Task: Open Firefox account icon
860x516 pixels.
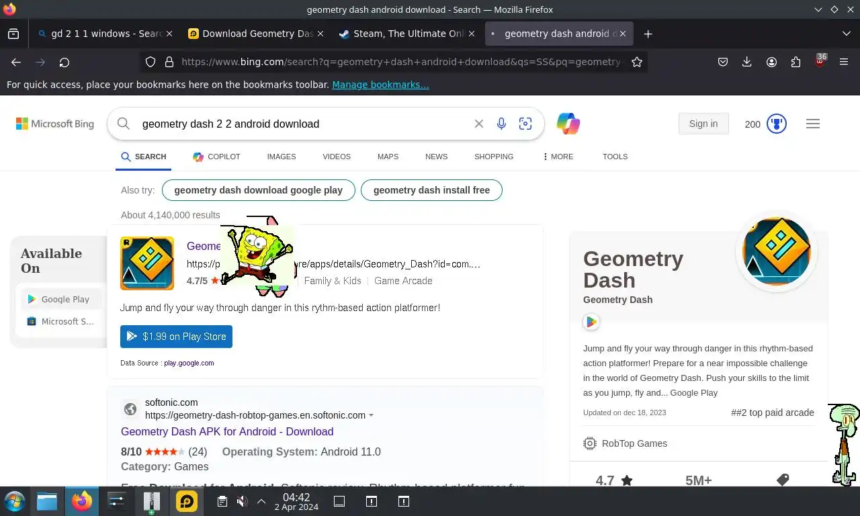Action: [x=771, y=62]
